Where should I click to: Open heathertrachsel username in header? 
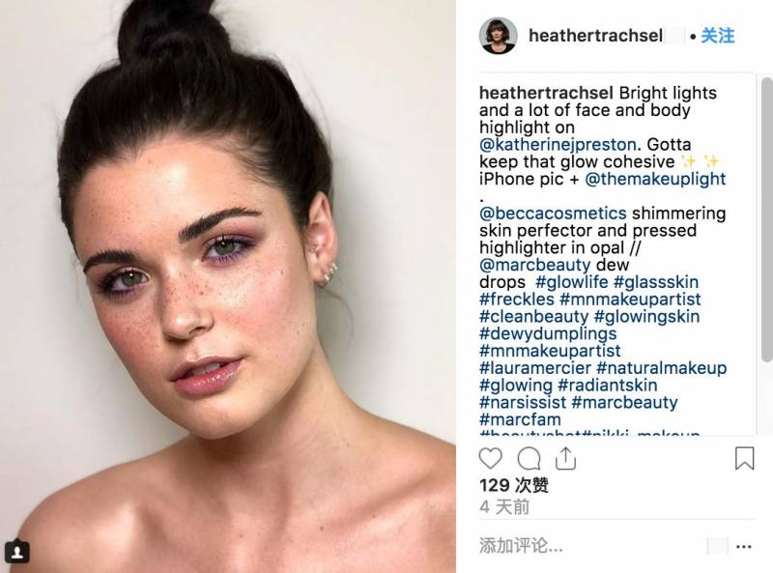(595, 36)
